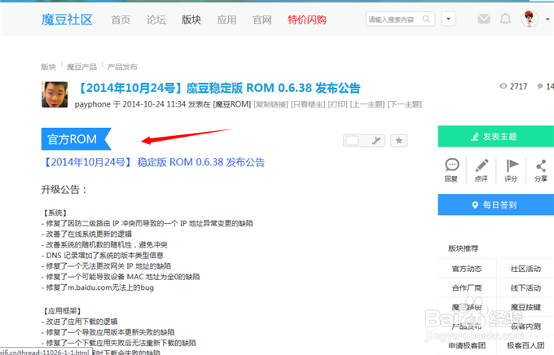Open the 特价闪购 sale link
Image resolution: width=554 pixels, height=355 pixels.
(x=306, y=20)
